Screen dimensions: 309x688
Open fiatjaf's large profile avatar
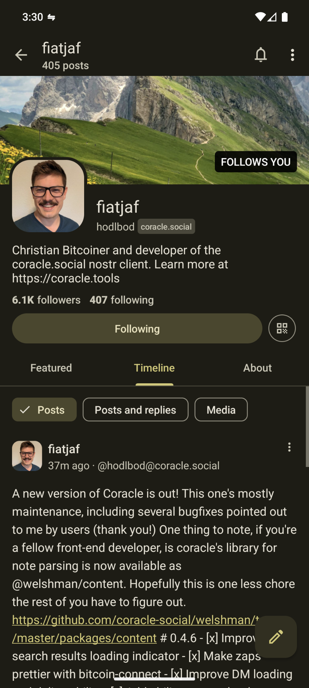pos(48,196)
